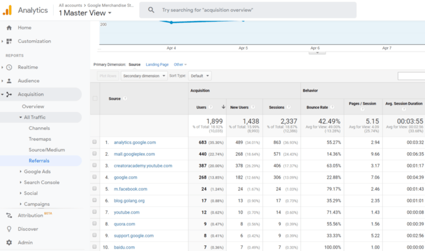Viewport: 425px width, 251px height.
Task: Open the blog.golang.org source link
Action: 129,201
